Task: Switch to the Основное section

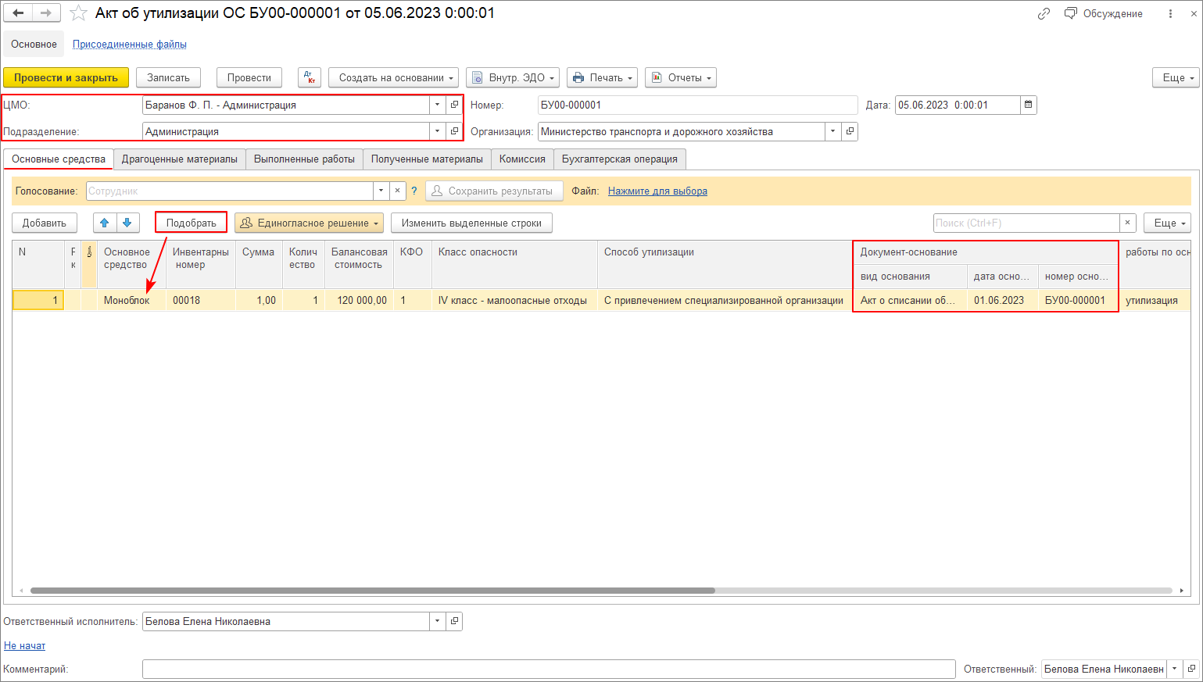Action: 34,44
